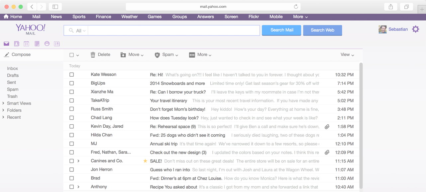Expand Smart Views in the sidebar

[3, 103]
